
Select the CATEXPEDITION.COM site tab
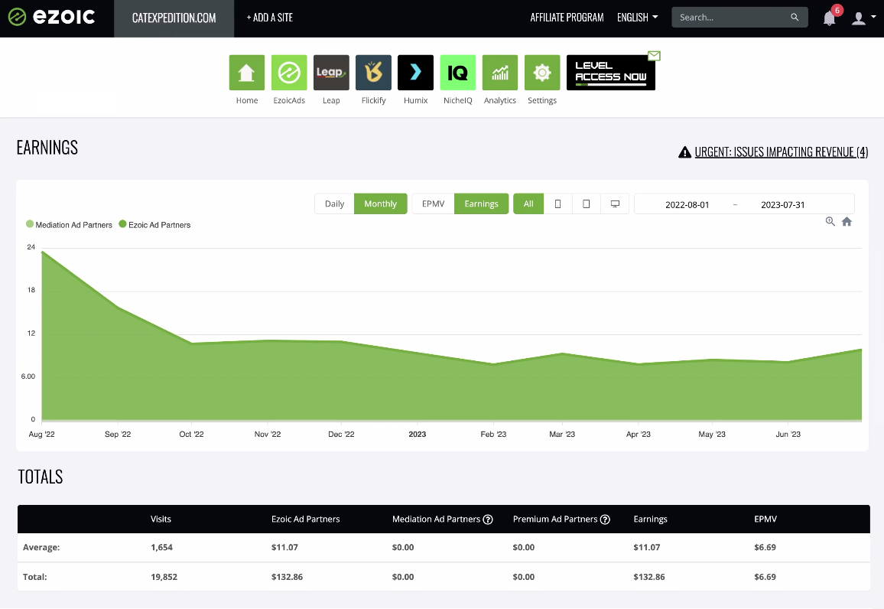tap(174, 18)
